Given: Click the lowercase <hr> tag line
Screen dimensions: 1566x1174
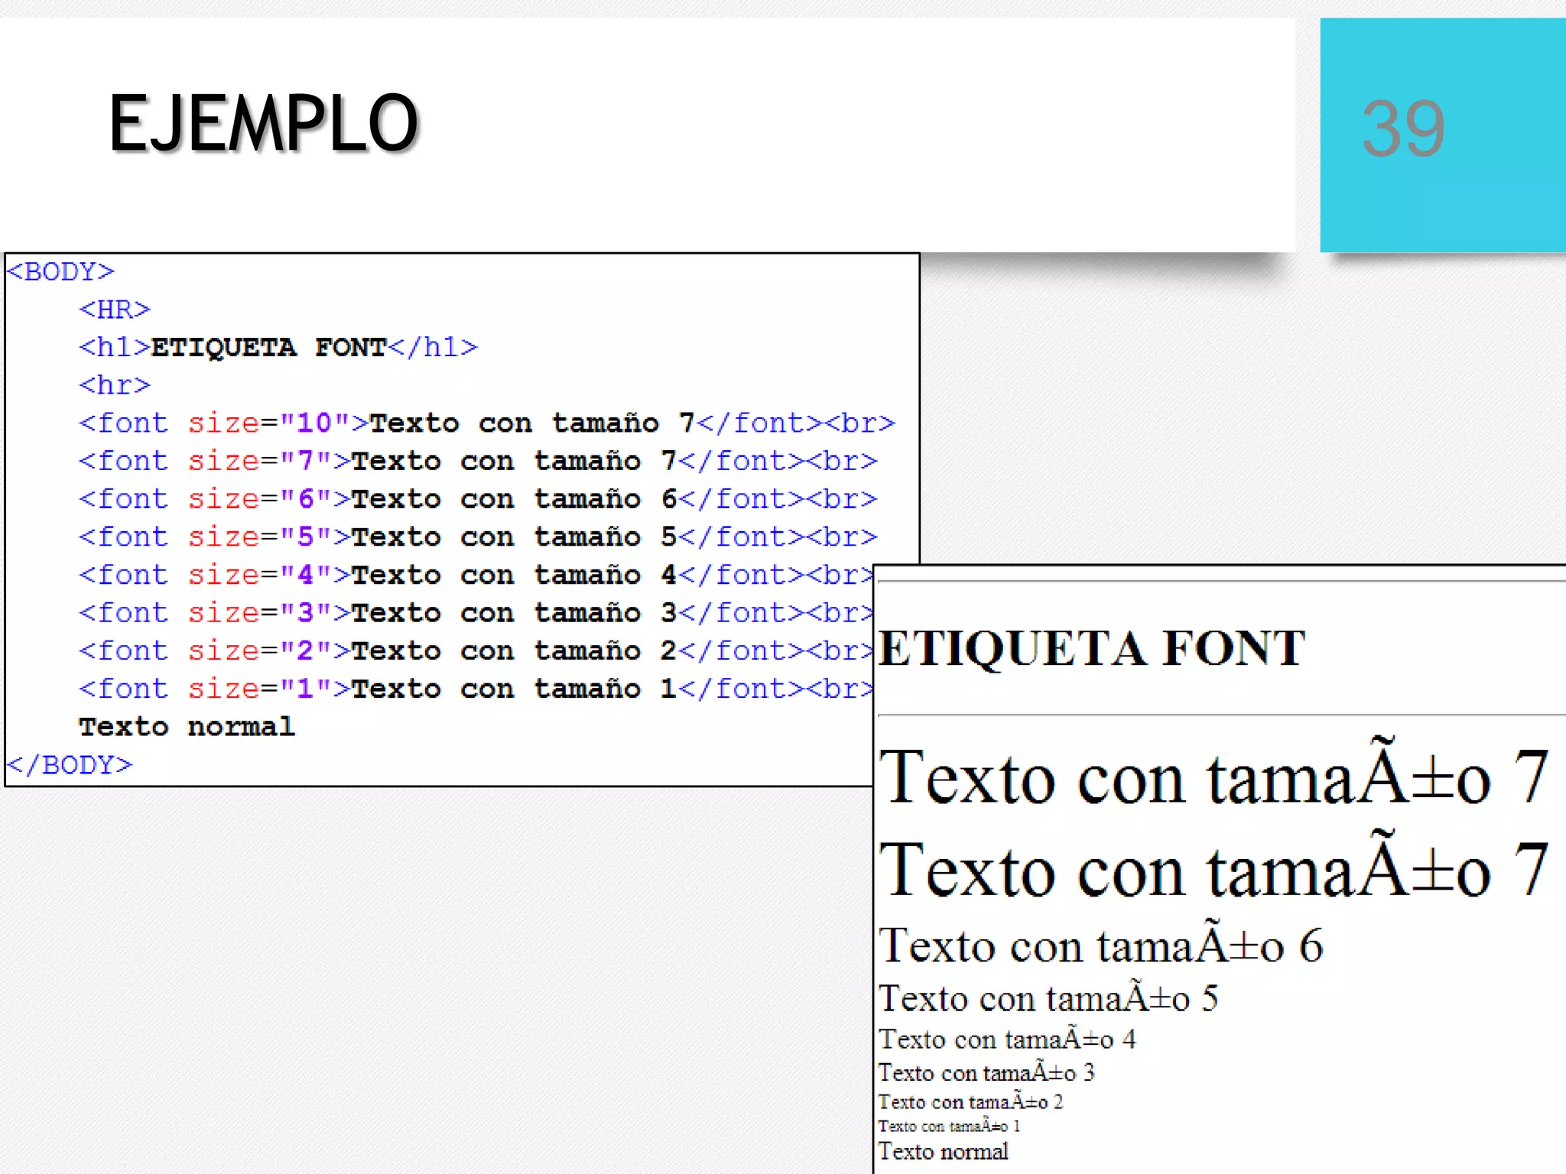Looking at the screenshot, I should pyautogui.click(x=115, y=385).
